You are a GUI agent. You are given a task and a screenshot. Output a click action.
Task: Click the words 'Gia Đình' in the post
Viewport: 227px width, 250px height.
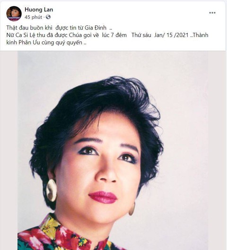tap(96, 28)
